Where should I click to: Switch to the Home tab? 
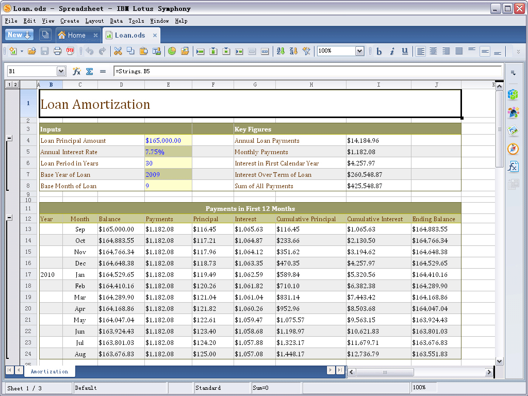(76, 35)
